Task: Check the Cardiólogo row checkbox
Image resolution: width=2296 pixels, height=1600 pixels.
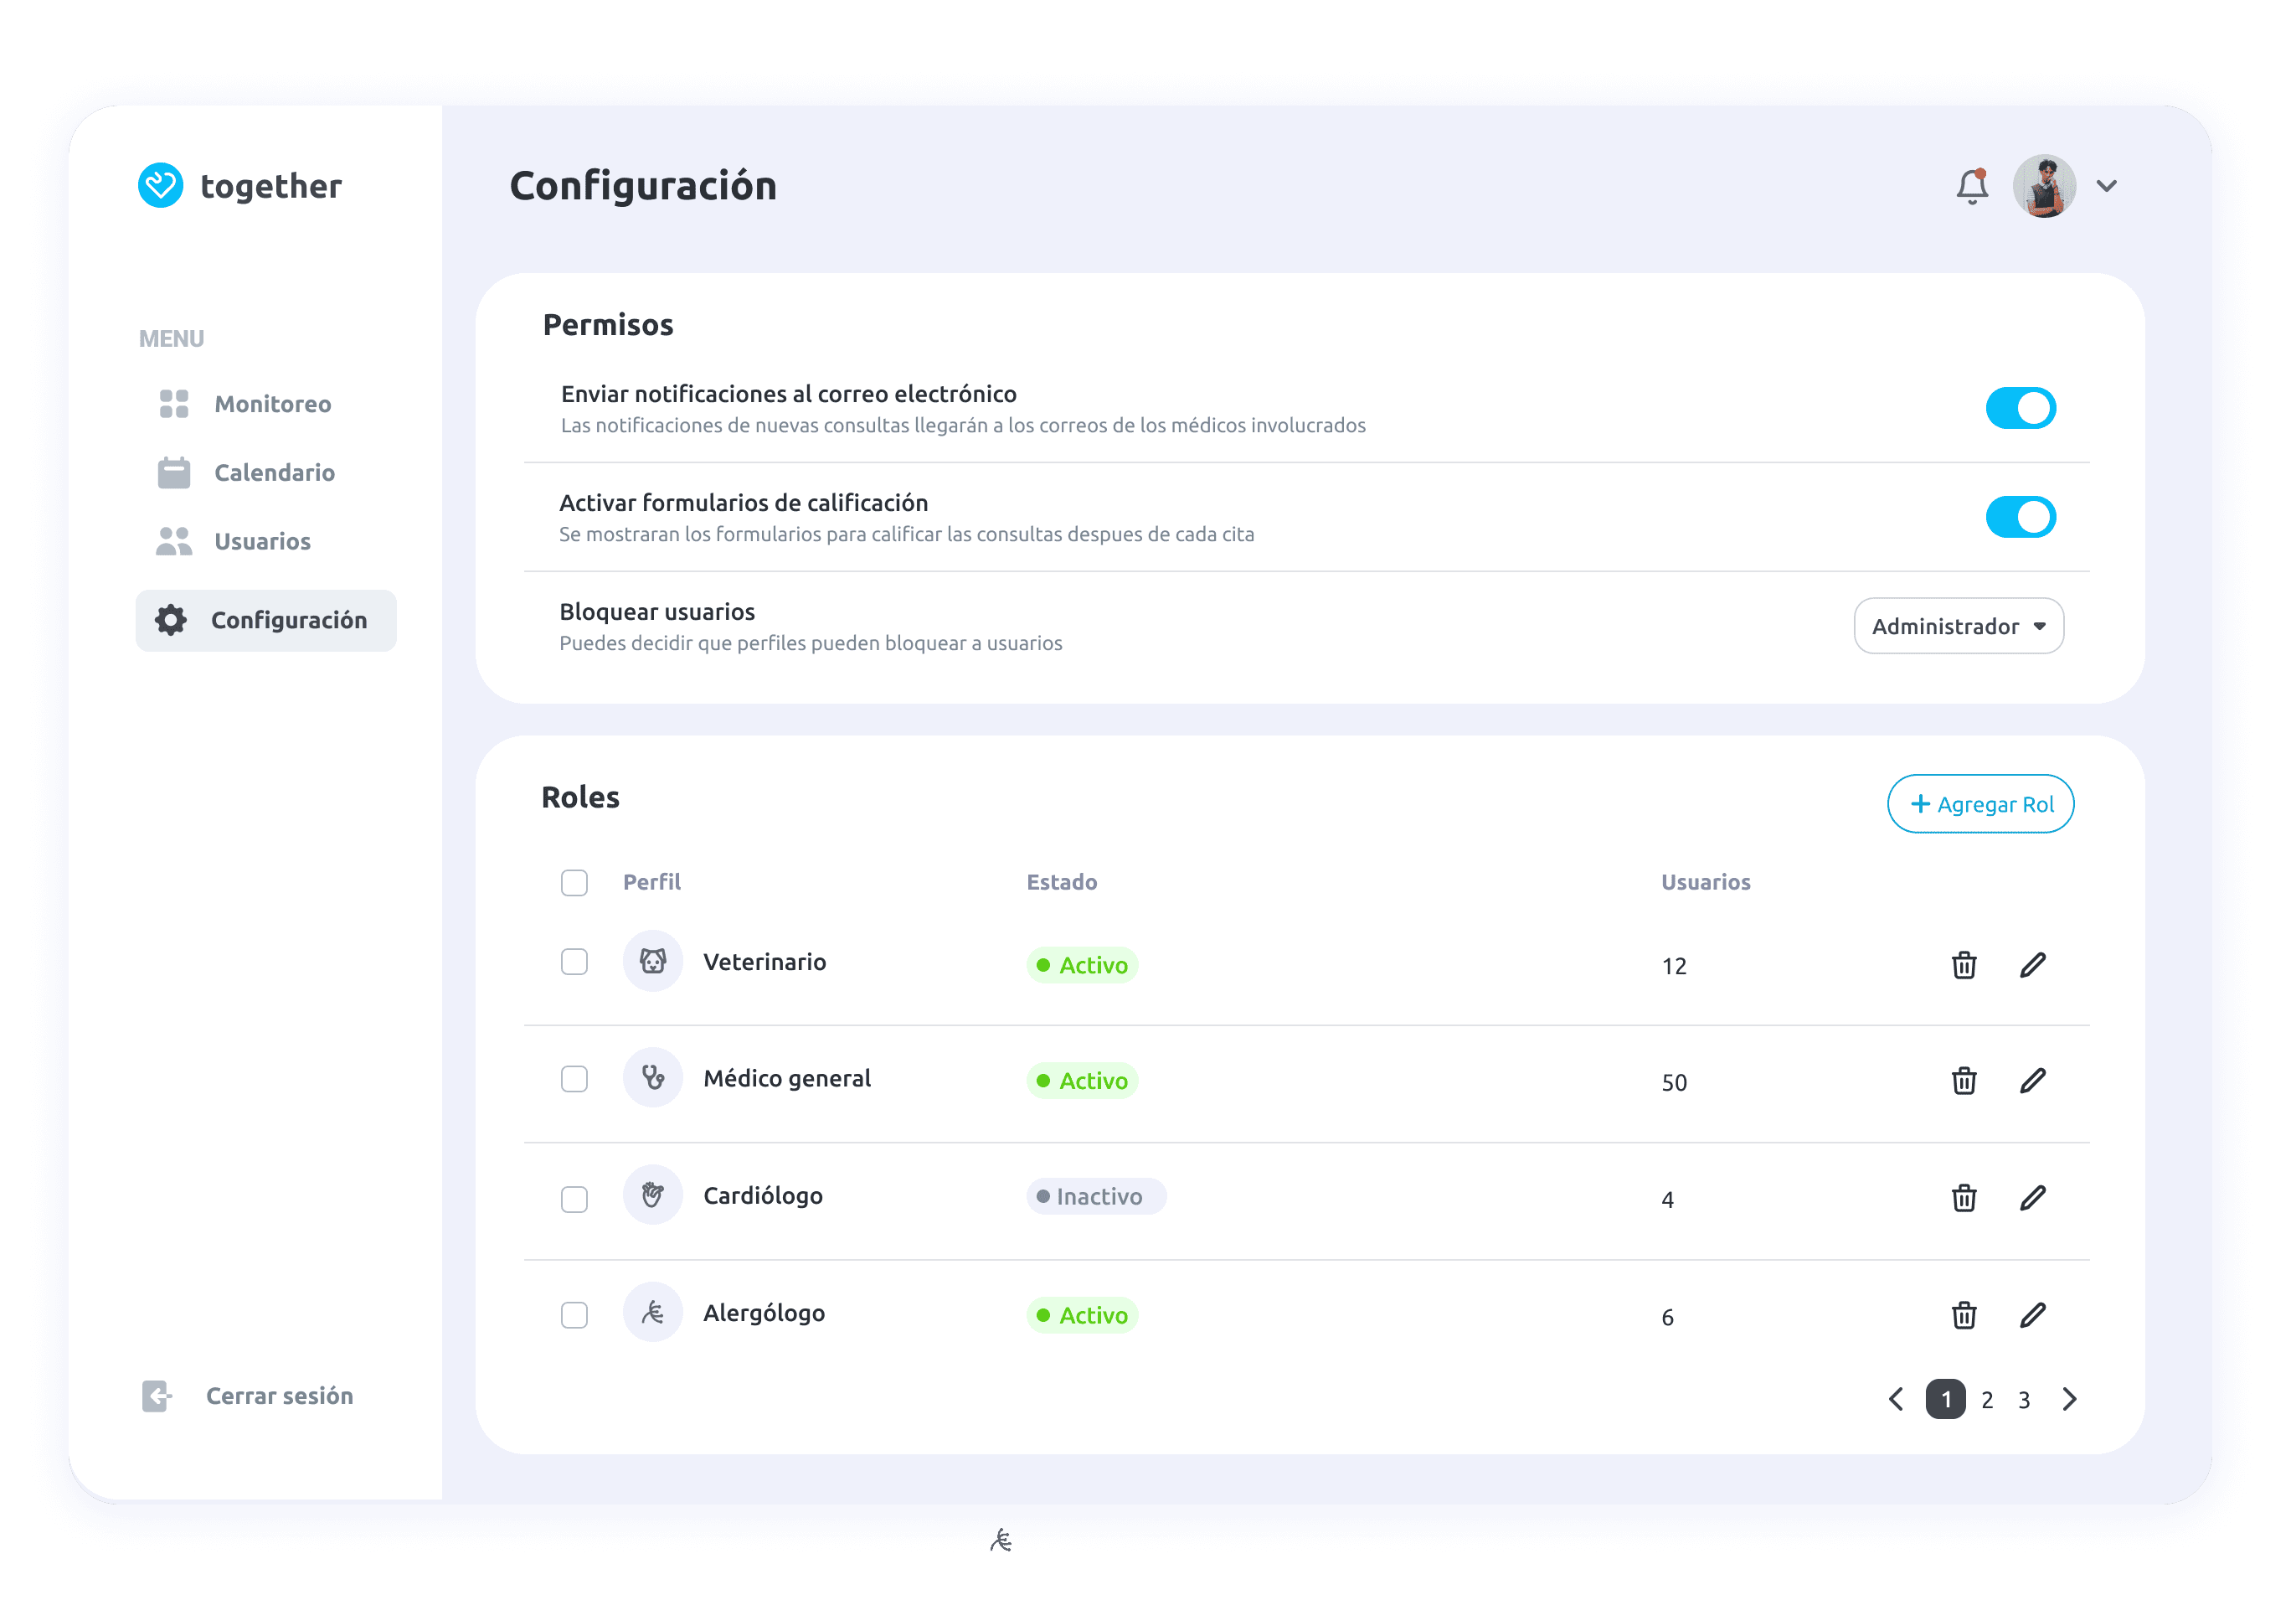Action: tap(574, 1199)
